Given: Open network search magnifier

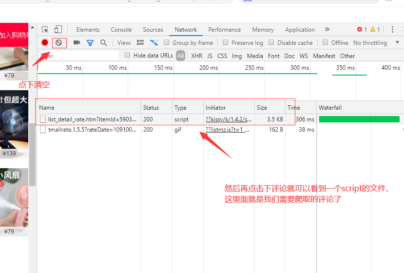Looking at the screenshot, I should pos(104,43).
